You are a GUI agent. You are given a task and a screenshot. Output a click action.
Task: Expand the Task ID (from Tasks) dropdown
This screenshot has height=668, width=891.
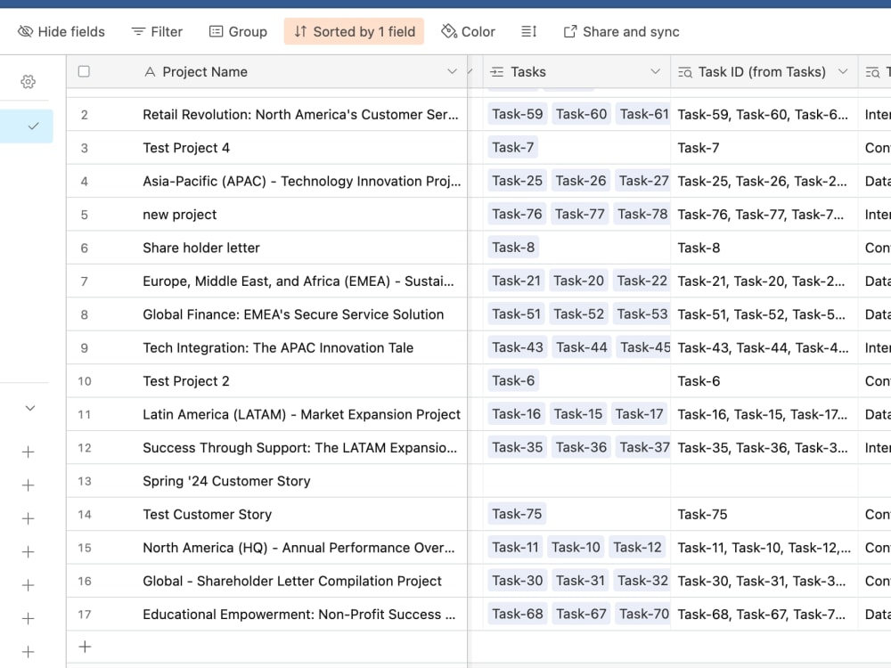[845, 71]
